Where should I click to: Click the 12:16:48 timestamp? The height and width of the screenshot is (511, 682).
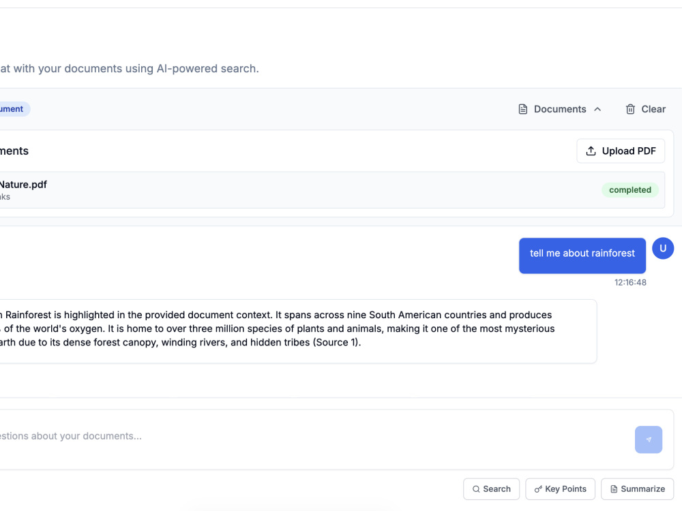(630, 283)
